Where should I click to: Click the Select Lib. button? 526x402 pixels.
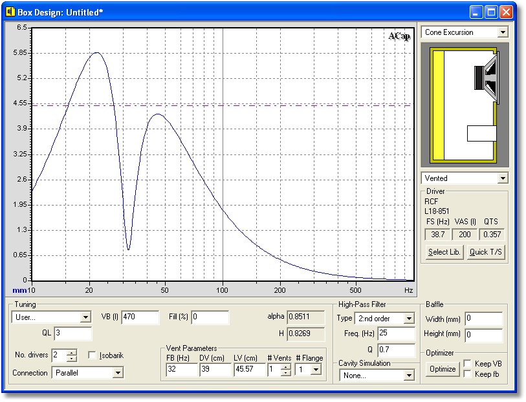[444, 252]
